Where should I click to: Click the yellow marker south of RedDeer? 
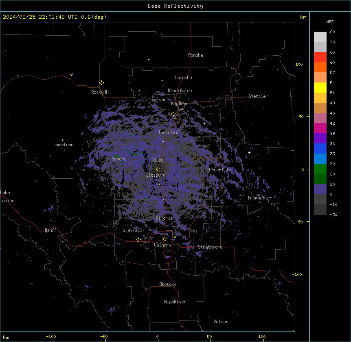(x=173, y=114)
